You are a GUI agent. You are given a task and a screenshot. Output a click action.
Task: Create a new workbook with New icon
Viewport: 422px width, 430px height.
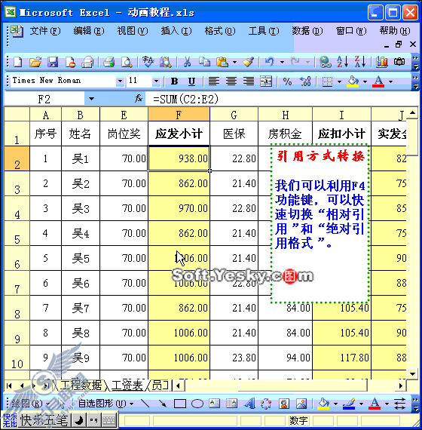[x=17, y=62]
